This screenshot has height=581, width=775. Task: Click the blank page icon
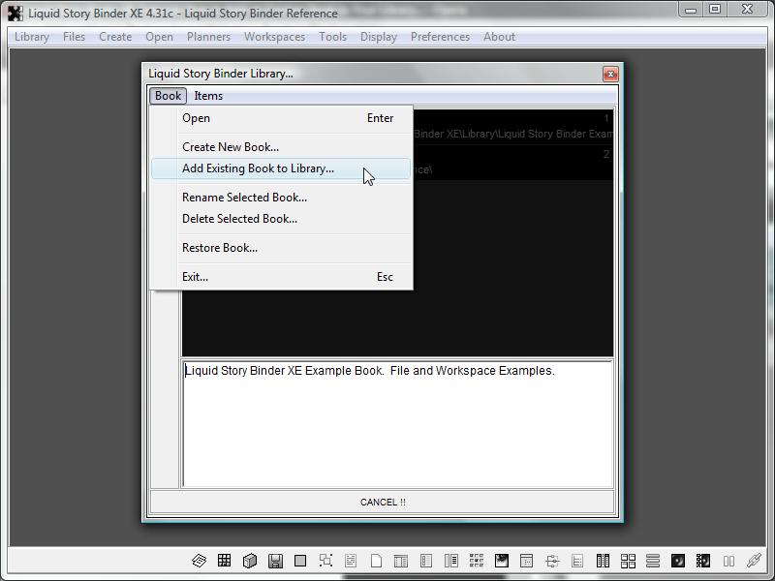(376, 561)
